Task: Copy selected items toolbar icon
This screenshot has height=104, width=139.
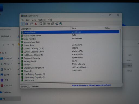Action: pyautogui.click(x=49, y=24)
